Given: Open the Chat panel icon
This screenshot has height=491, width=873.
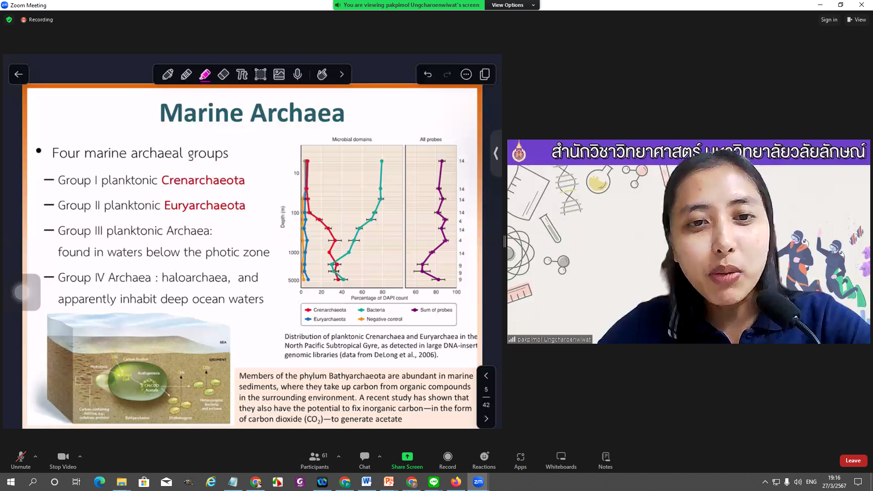Looking at the screenshot, I should coord(364,457).
